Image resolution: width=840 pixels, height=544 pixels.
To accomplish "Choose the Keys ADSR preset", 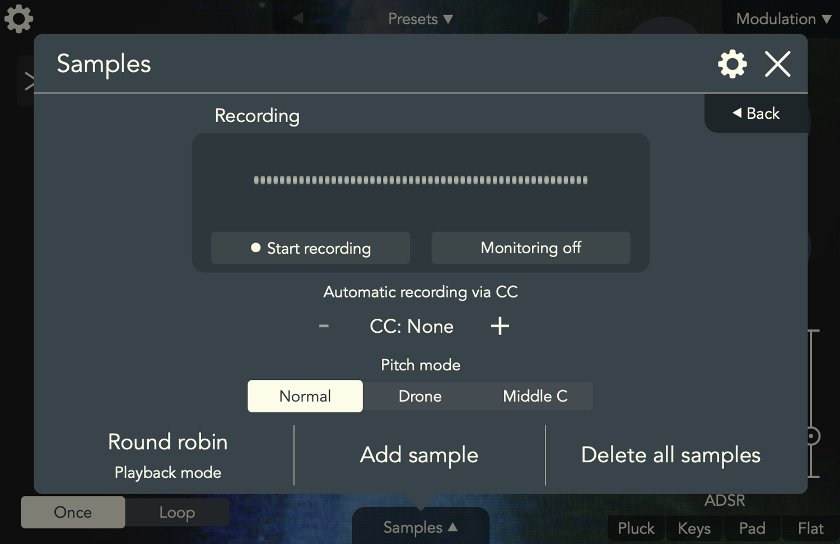I will point(694,528).
